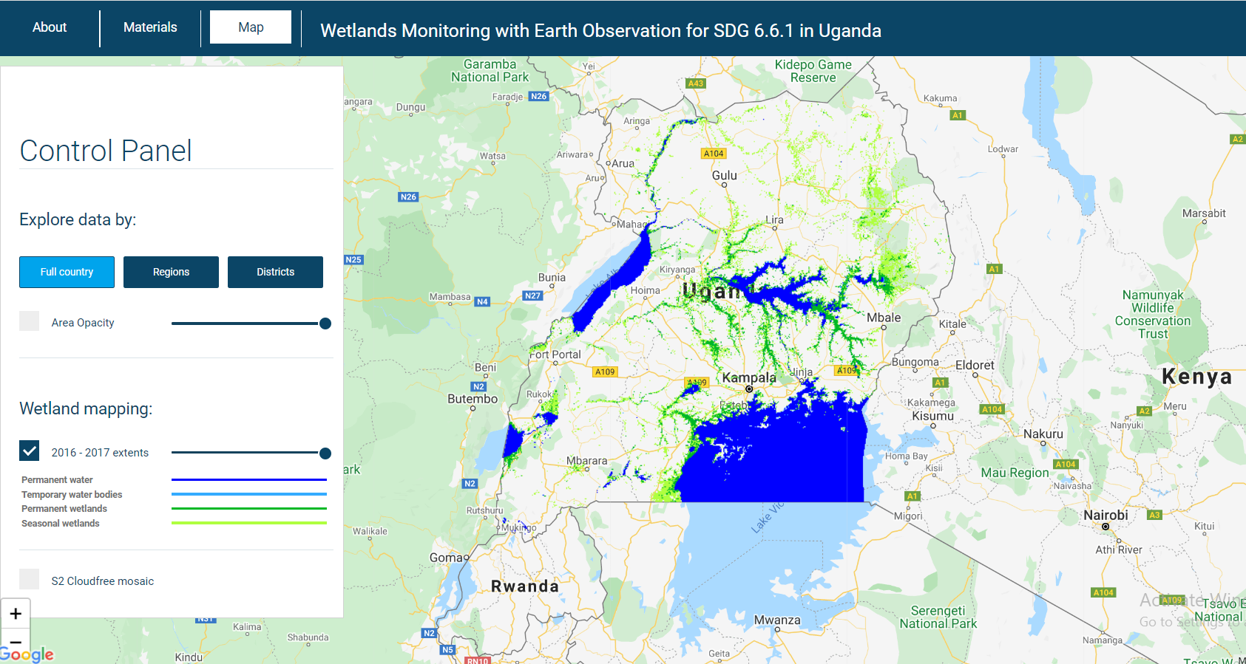
Task: Click Kampala city marker on the map
Action: (749, 389)
